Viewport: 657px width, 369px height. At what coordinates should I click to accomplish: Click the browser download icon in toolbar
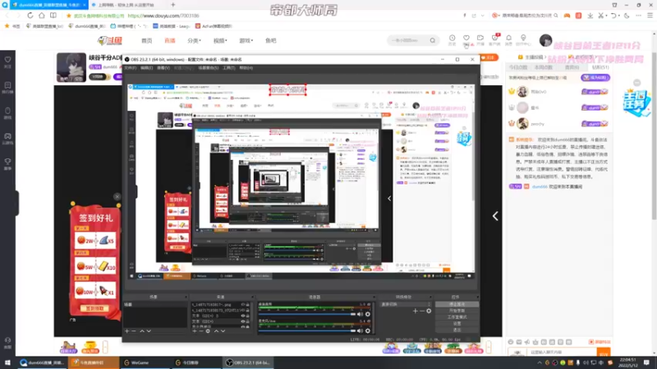click(x=590, y=16)
